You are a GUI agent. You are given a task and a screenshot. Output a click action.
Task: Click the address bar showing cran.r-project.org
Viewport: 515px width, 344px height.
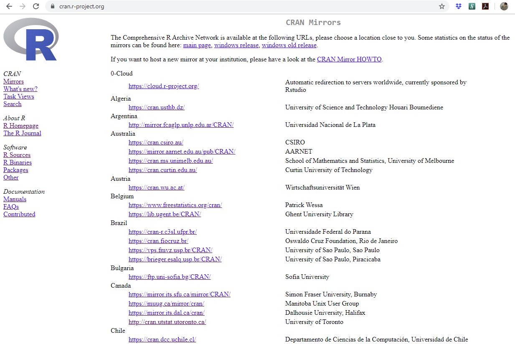pos(246,6)
